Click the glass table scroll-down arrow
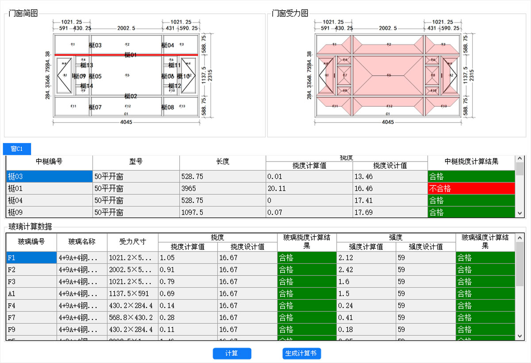The height and width of the screenshot is (363, 531). click(520, 337)
